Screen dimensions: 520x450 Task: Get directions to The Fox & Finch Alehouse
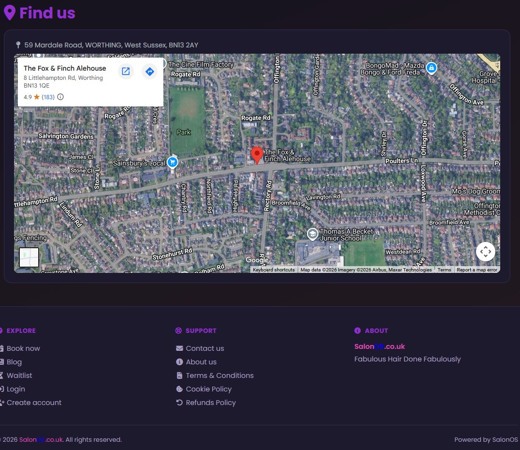click(149, 71)
